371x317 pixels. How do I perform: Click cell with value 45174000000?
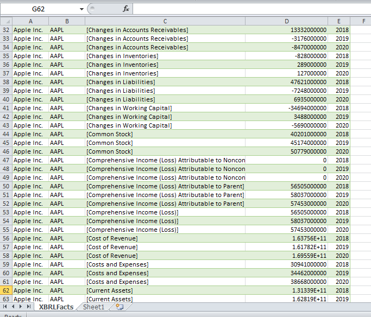point(286,143)
